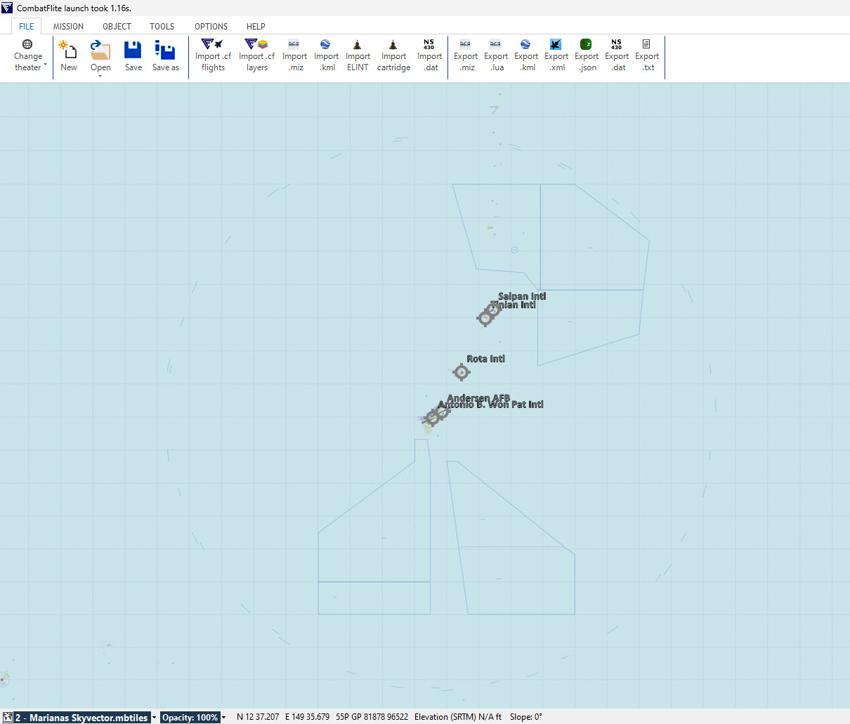The width and height of the screenshot is (850, 724).
Task: Select the Rota Intl airport marker
Action: 461,372
